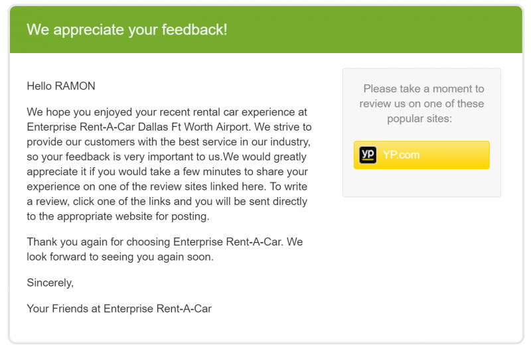Viewport: 531px width, 349px height.
Task: Click the 'popular sites:' sidebar text
Action: point(419,119)
